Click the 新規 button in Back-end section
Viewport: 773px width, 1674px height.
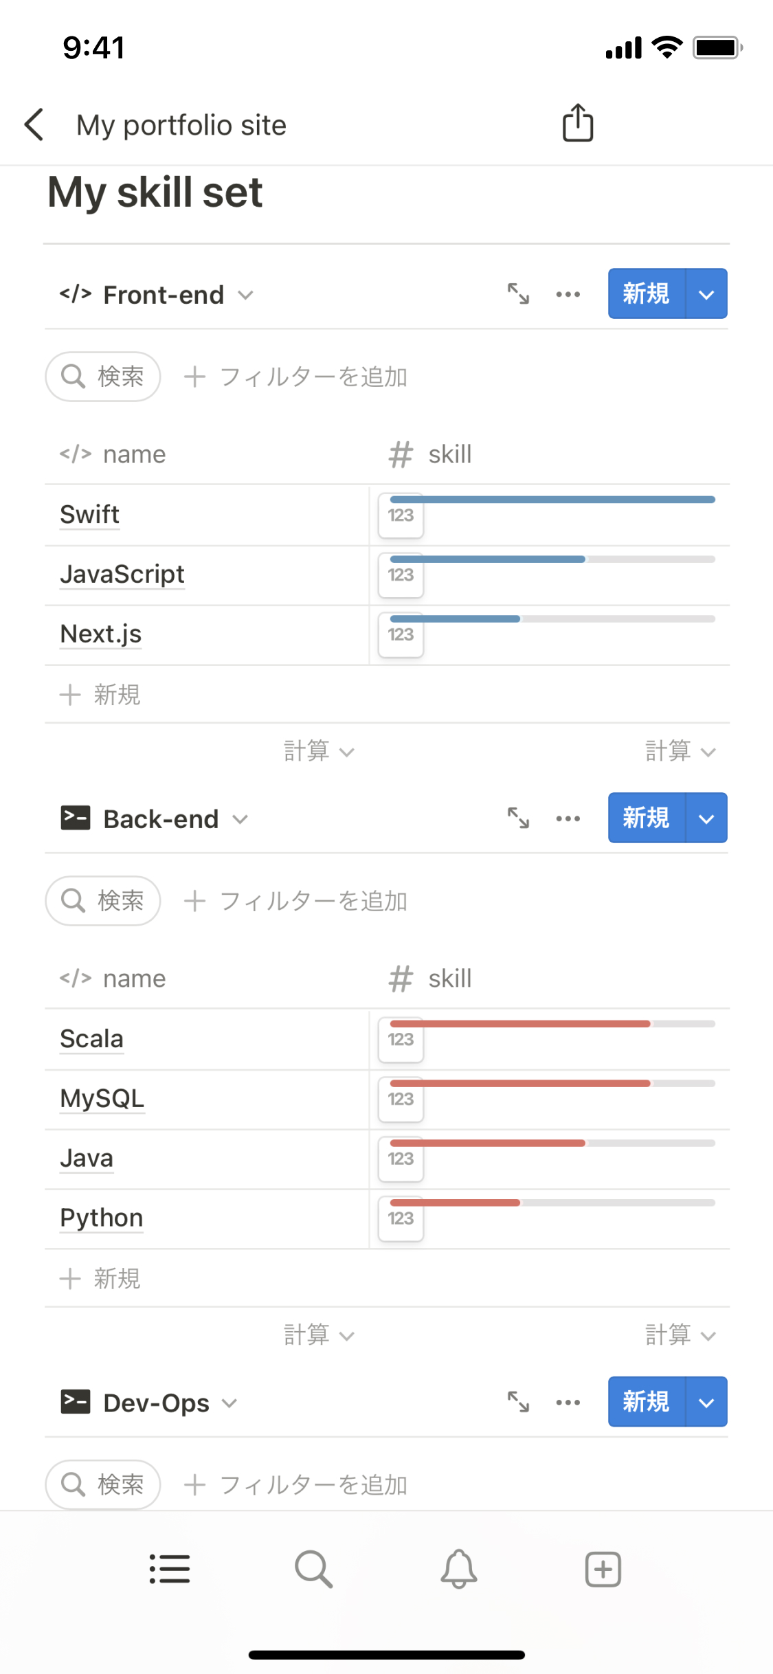[646, 818]
